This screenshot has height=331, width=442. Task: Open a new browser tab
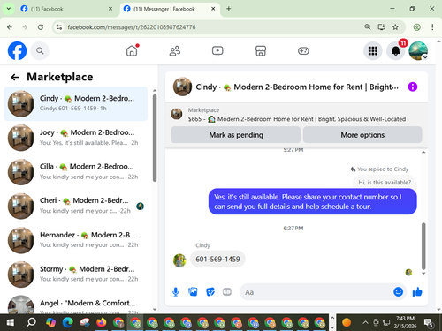click(229, 9)
